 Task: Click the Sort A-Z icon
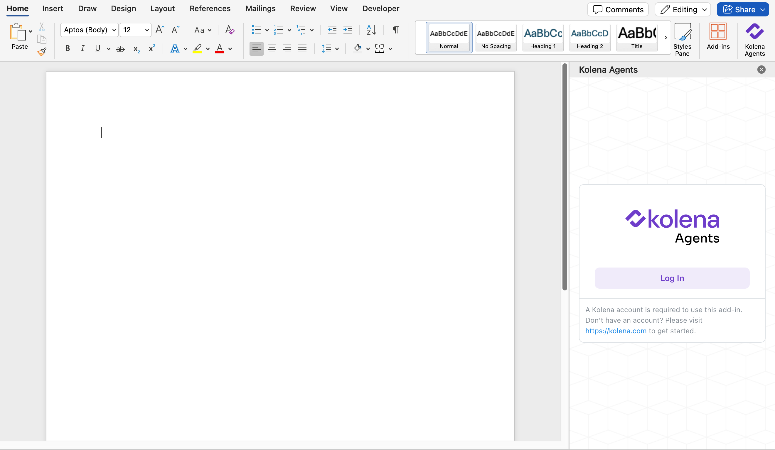tap(371, 30)
